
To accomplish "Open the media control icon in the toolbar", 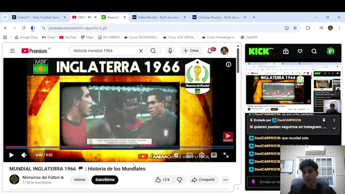I will coord(321,28).
